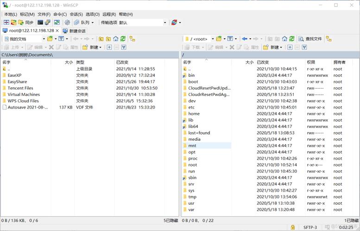Click the local home directory icon
This screenshot has height=231, width=360.
coord(116,39)
